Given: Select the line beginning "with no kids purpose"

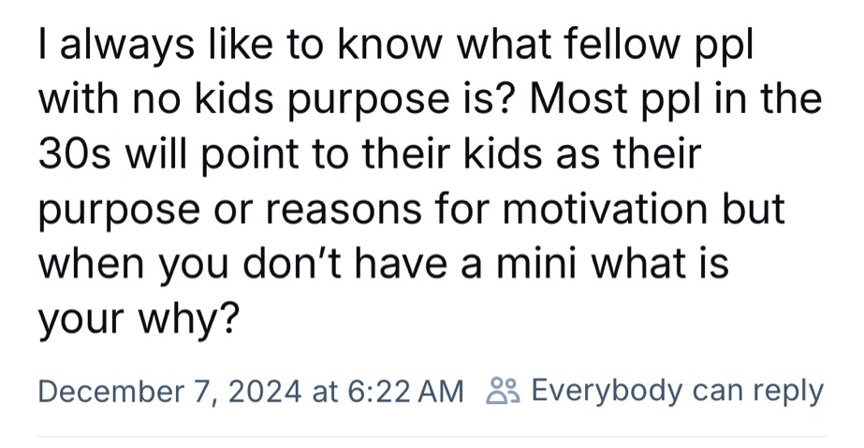Looking at the screenshot, I should coord(430,100).
